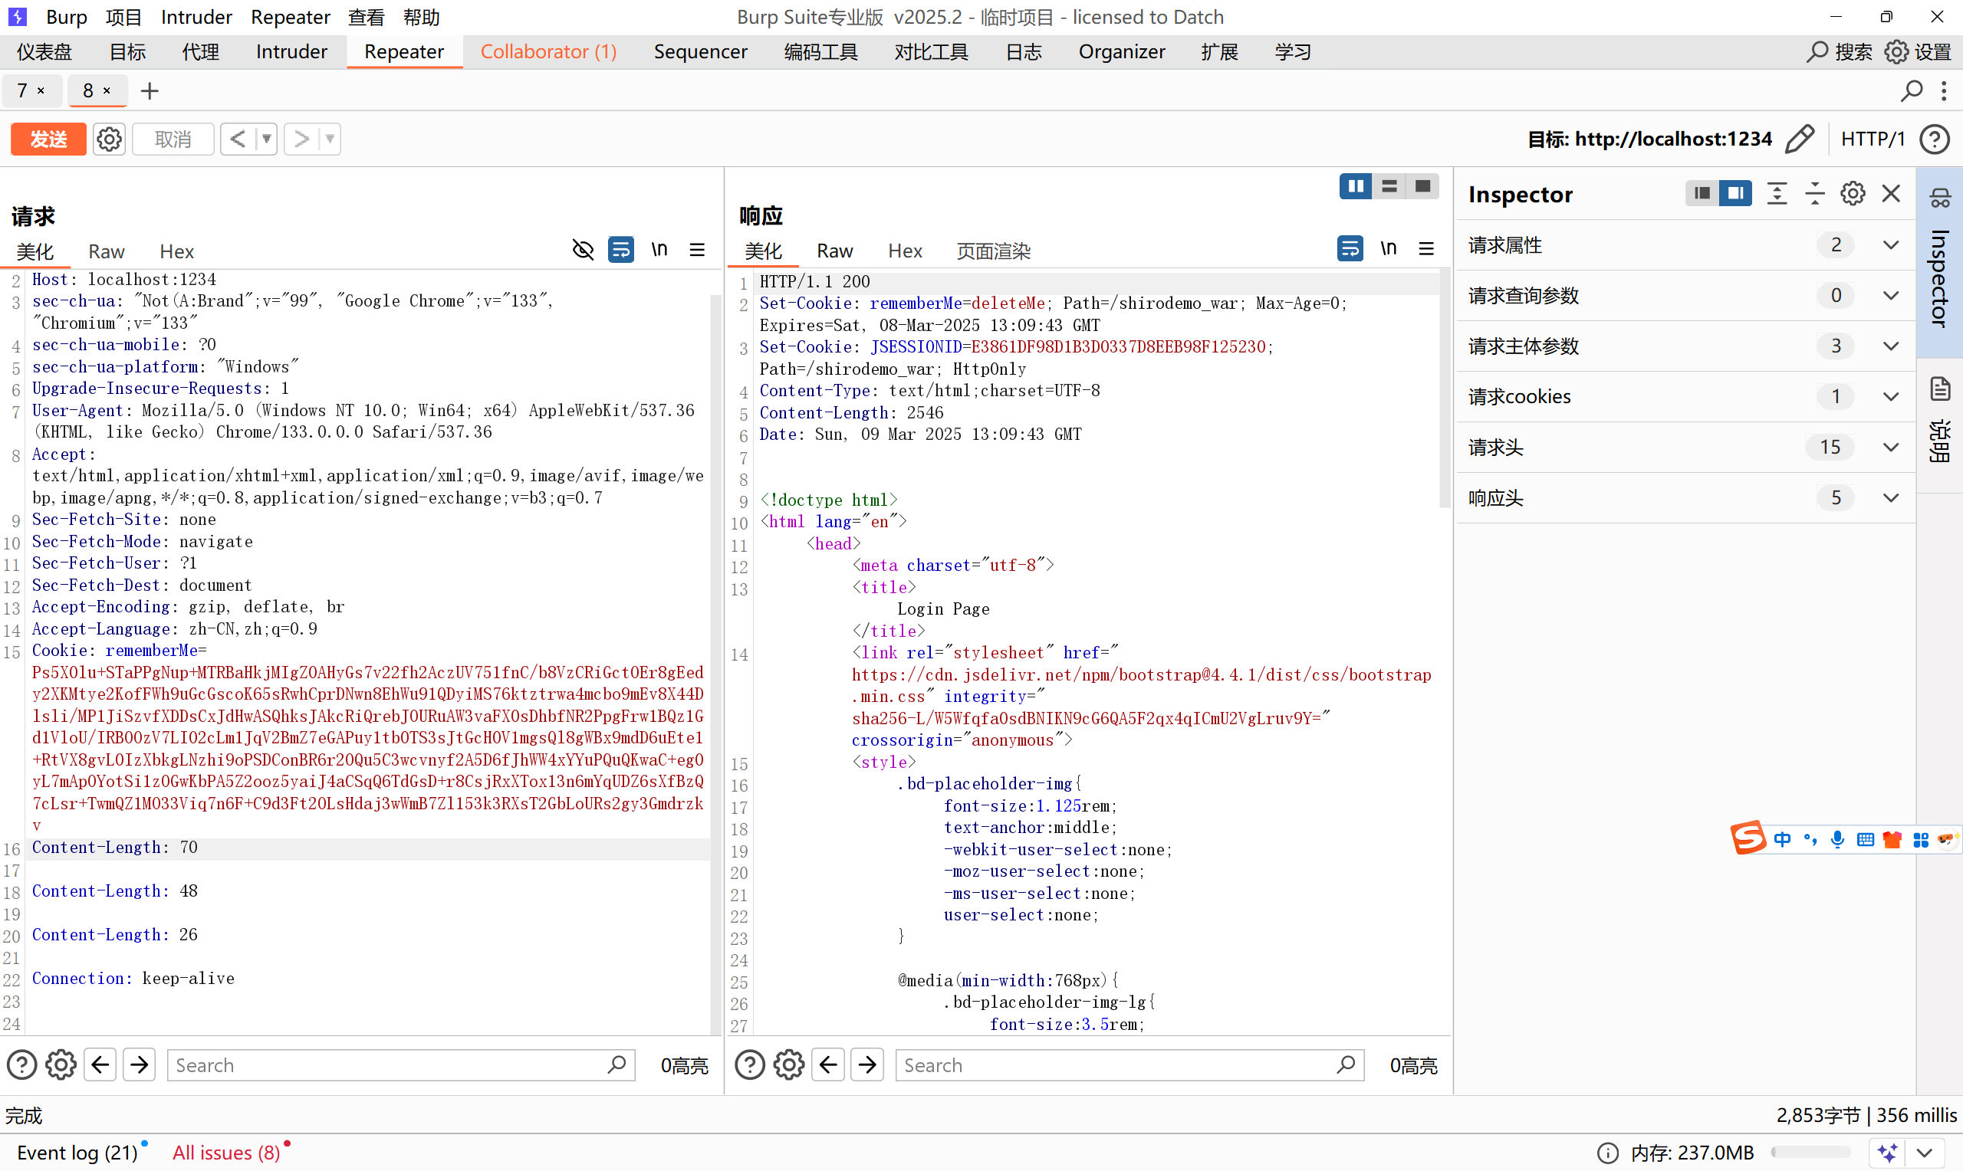1963x1171 pixels.
Task: Open HTTP/1 help question mark icon
Action: (x=1935, y=139)
